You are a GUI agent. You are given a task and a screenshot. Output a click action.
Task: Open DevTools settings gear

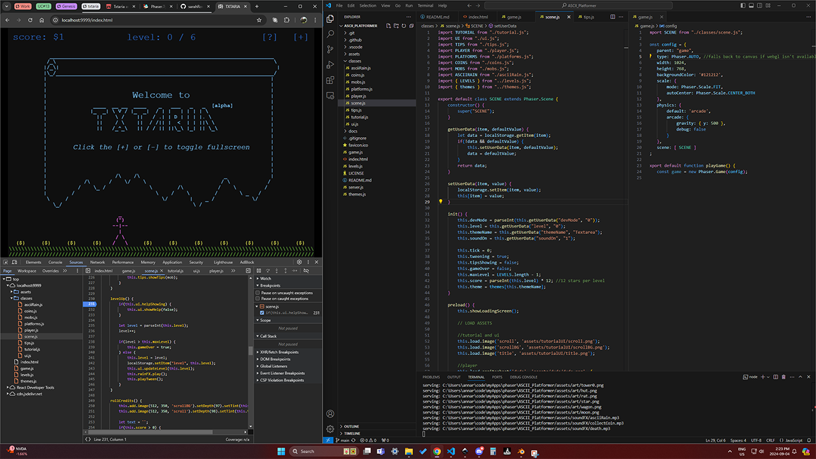(300, 262)
